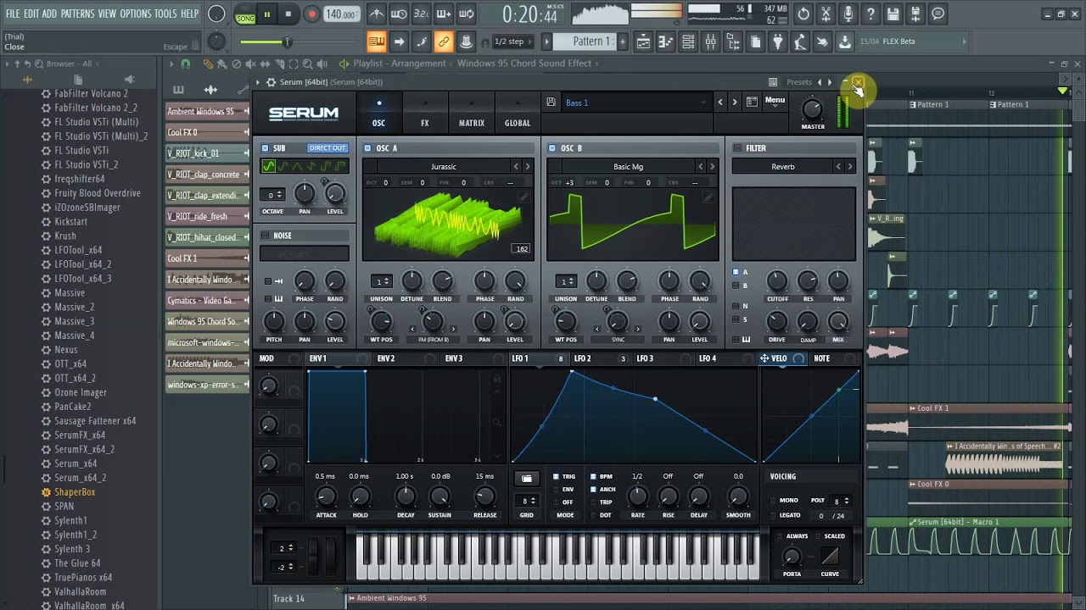Enable the NOISE oscillator switch
Image resolution: width=1086 pixels, height=610 pixels.
(x=265, y=236)
